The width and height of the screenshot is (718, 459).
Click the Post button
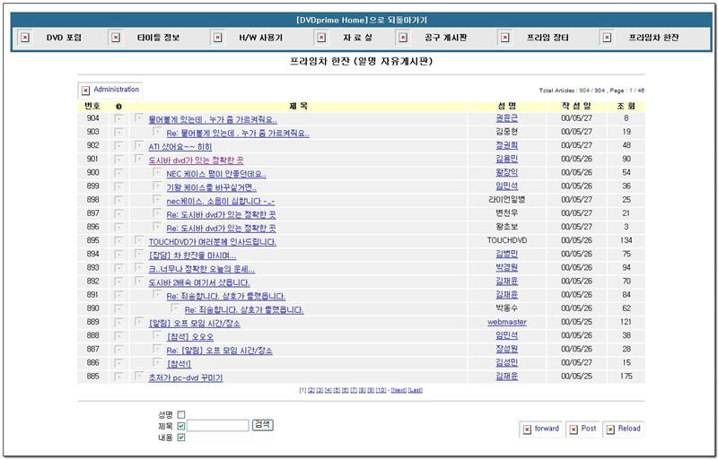tap(582, 429)
